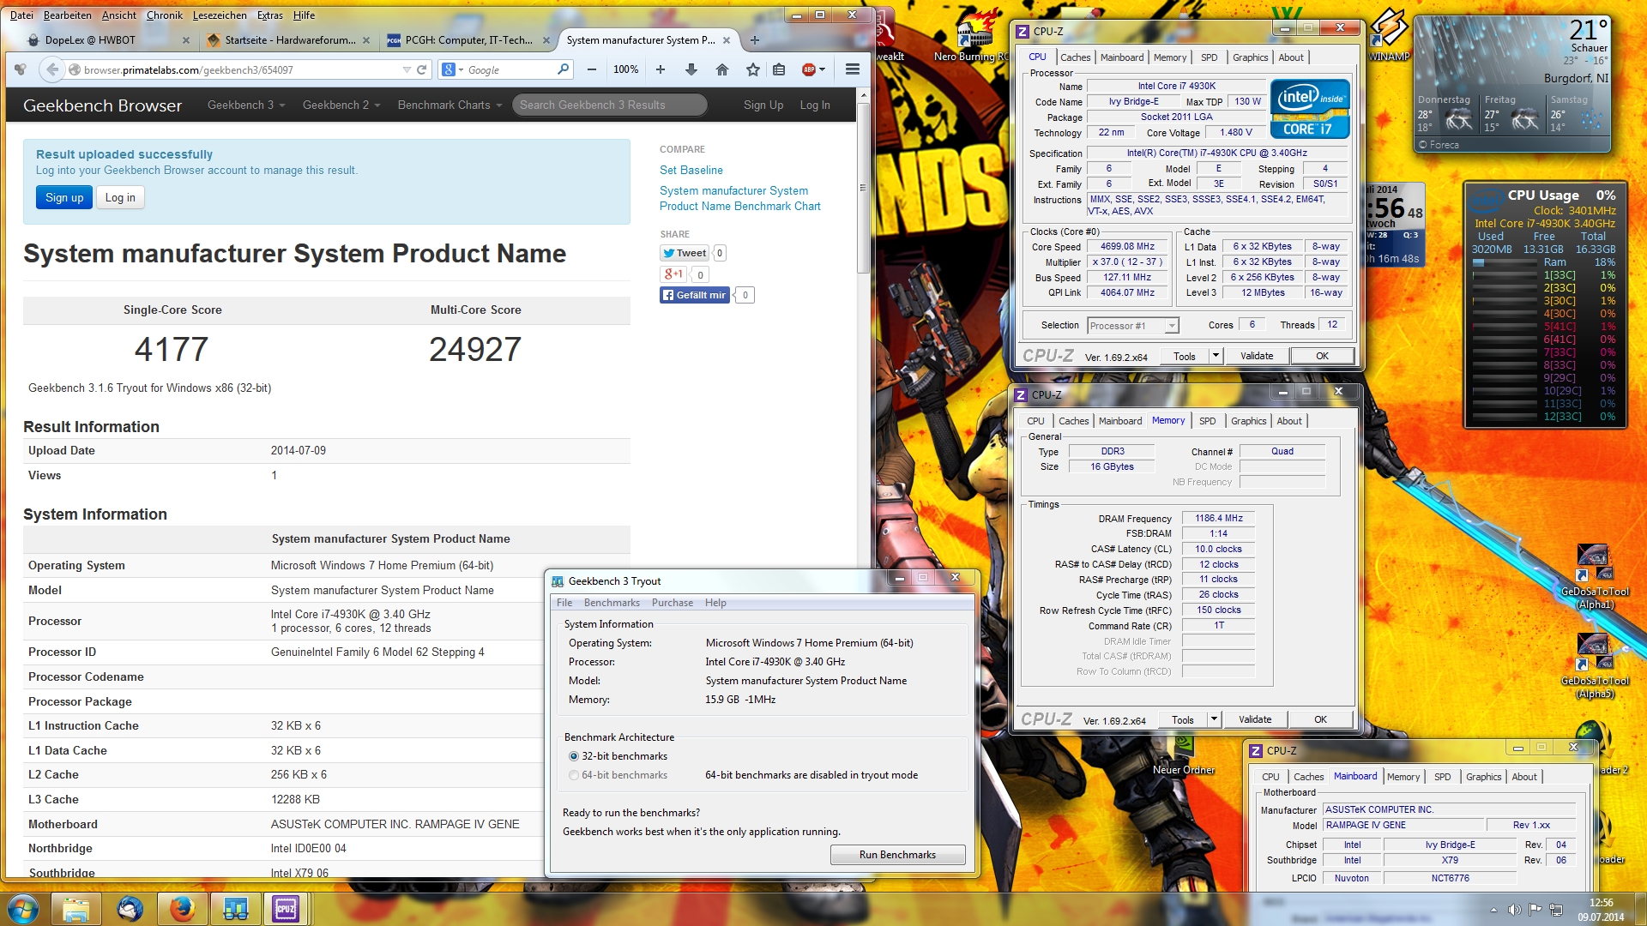Open System manufacturer Benchmark Chart link

point(740,198)
